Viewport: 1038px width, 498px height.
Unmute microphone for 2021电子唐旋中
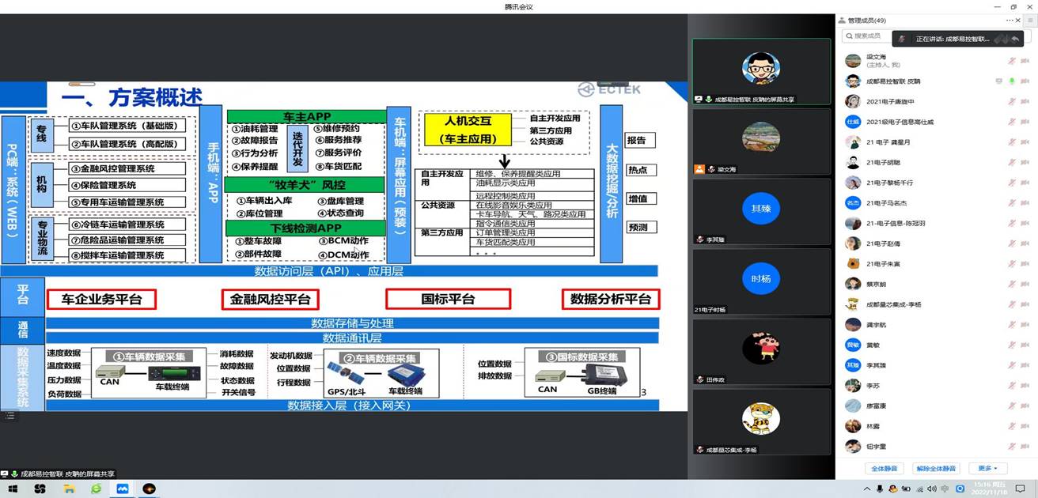[x=1012, y=101]
